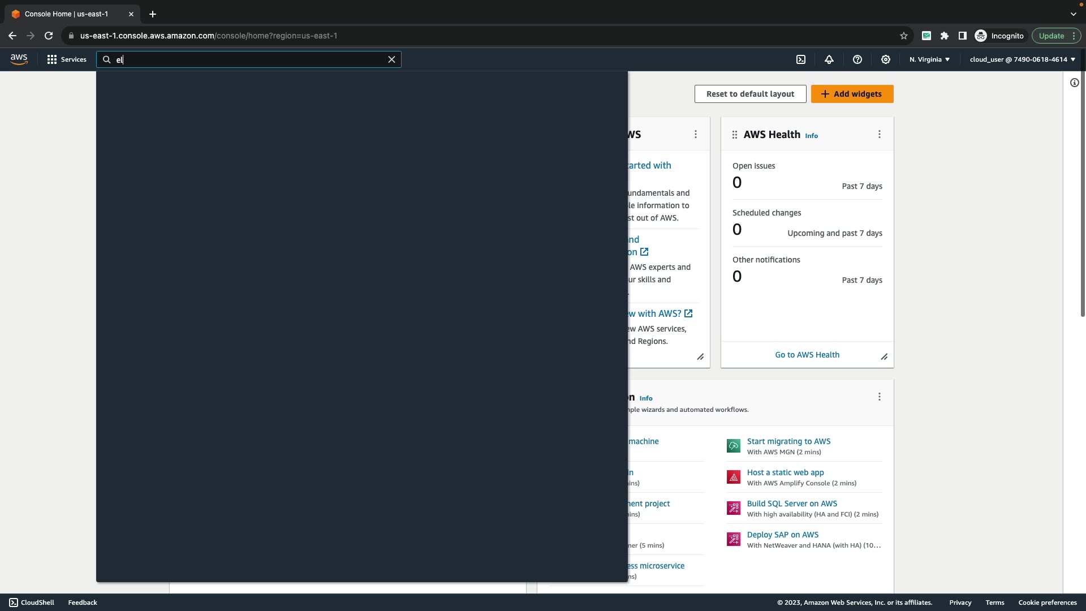Clear the search box with the X icon
Viewport: 1086px width, 611px height.
click(391, 59)
